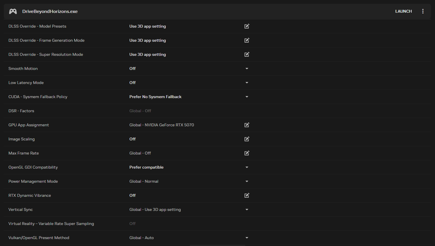
Task: Click the 'Vulkan/OpenGL Present Method' label
Action: click(39, 238)
